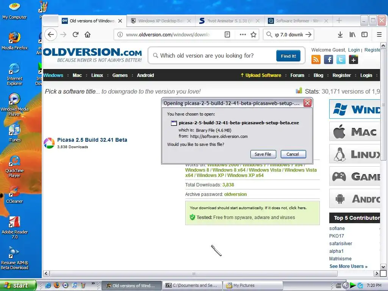Click Save File in download dialog
This screenshot has height=291, width=388.
263,154
